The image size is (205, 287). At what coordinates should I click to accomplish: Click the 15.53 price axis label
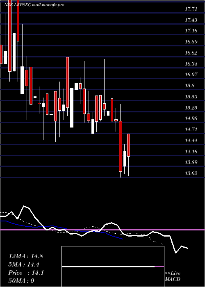(191, 96)
